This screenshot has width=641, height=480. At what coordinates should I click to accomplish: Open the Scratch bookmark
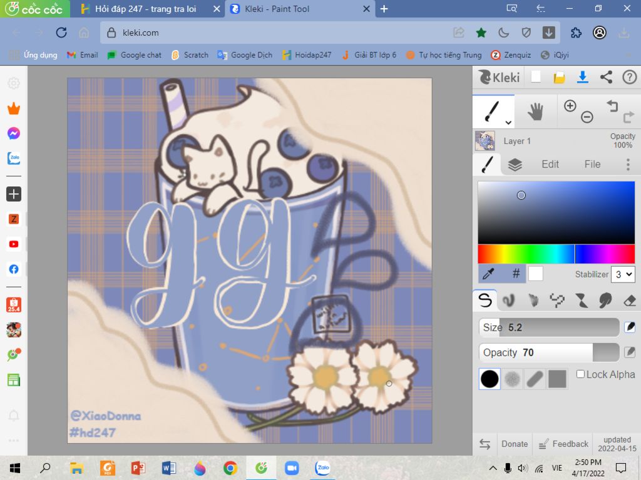pyautogui.click(x=190, y=55)
